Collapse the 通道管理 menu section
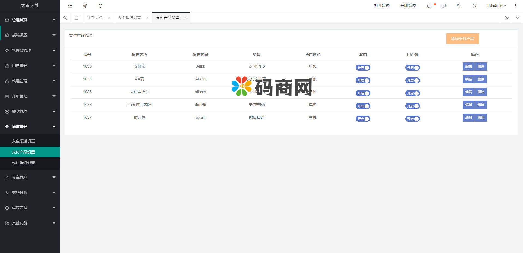Viewport: 523px width, 253px height. coord(30,126)
